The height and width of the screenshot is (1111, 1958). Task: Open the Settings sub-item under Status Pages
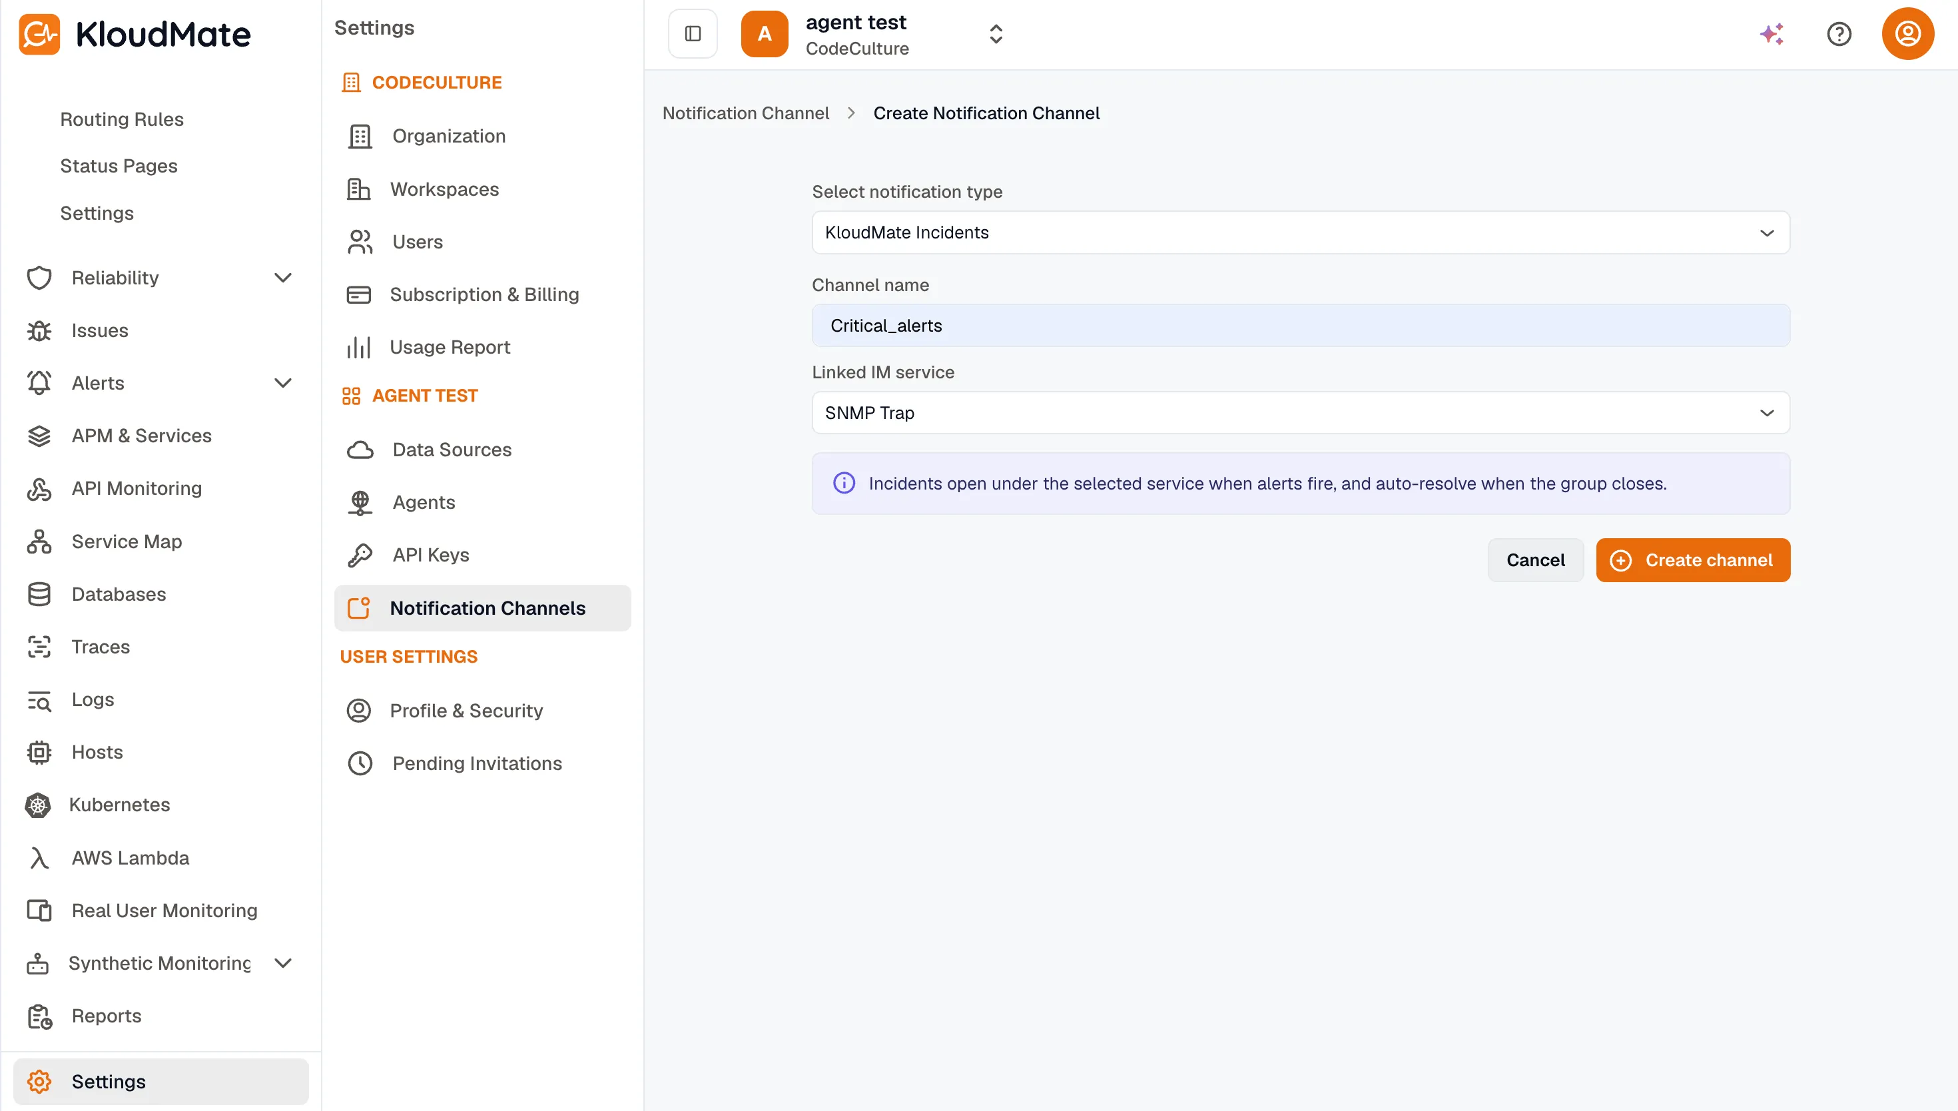tap(97, 213)
